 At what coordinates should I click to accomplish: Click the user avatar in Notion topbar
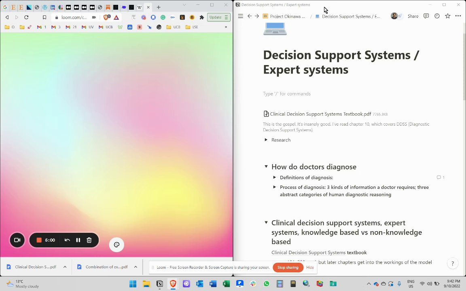pyautogui.click(x=394, y=16)
